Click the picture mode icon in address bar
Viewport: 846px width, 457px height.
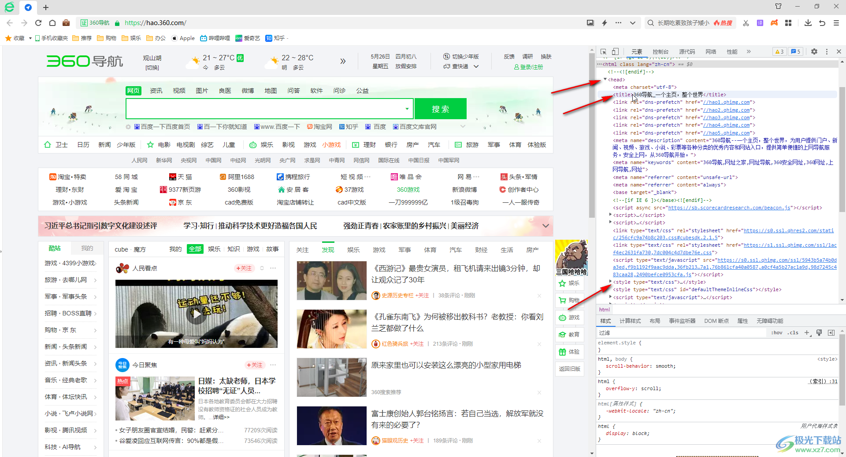pos(590,23)
